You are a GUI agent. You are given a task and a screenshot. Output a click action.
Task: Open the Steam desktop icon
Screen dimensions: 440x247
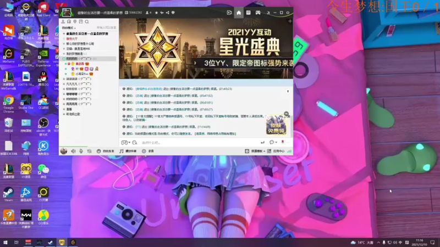coord(8,194)
